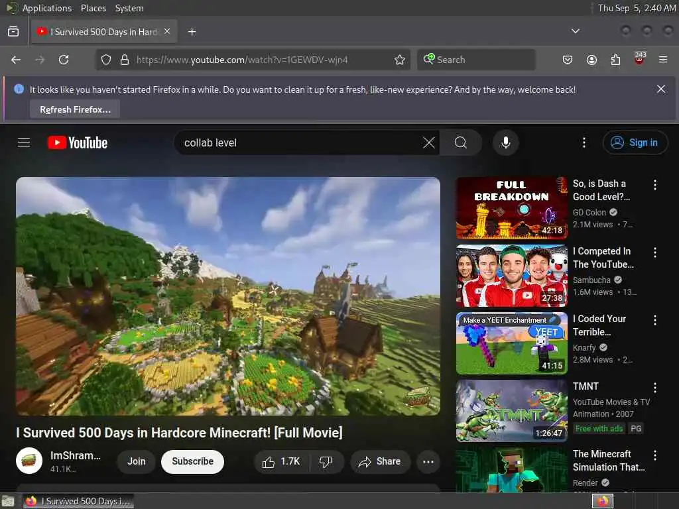Viewport: 679px width, 509px height.
Task: Open YouTube settings three-dot menu
Action: tap(584, 142)
